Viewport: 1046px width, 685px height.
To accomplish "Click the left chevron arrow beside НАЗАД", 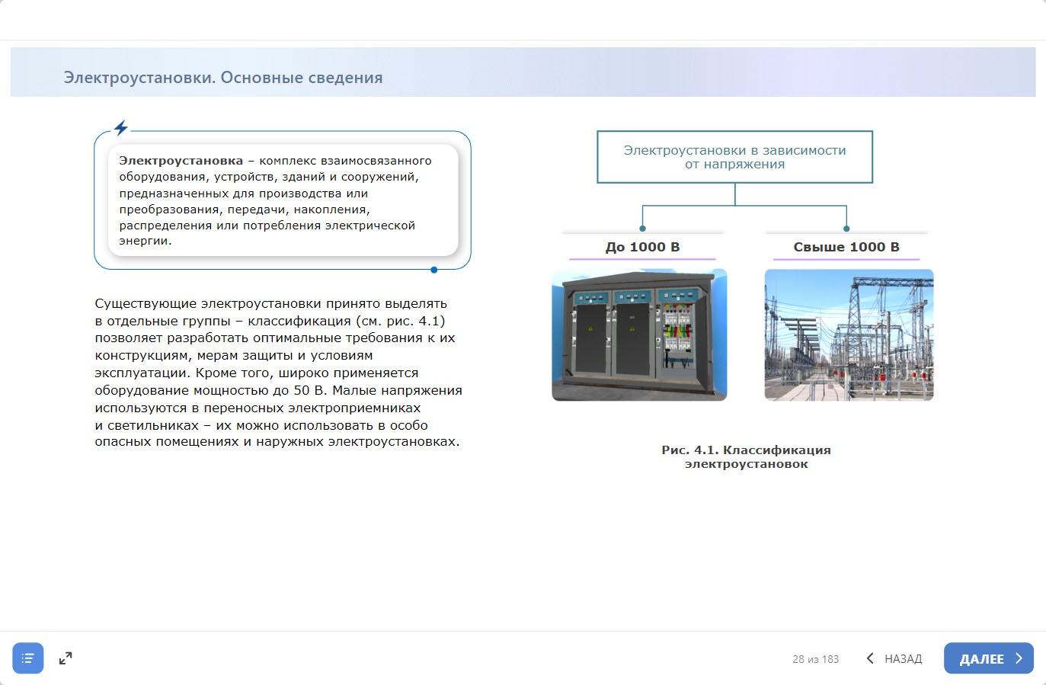I will [x=870, y=658].
